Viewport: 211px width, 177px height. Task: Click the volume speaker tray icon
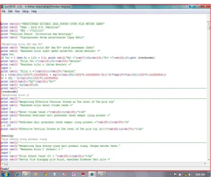[x=190, y=175]
